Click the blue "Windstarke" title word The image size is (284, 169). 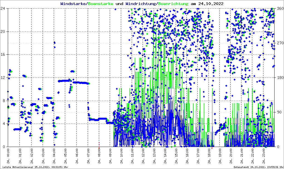[x=74, y=4]
